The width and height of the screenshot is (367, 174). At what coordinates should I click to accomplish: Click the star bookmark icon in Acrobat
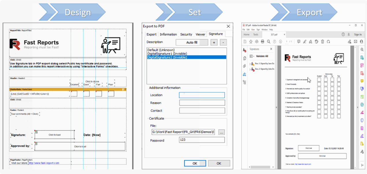click(251, 41)
